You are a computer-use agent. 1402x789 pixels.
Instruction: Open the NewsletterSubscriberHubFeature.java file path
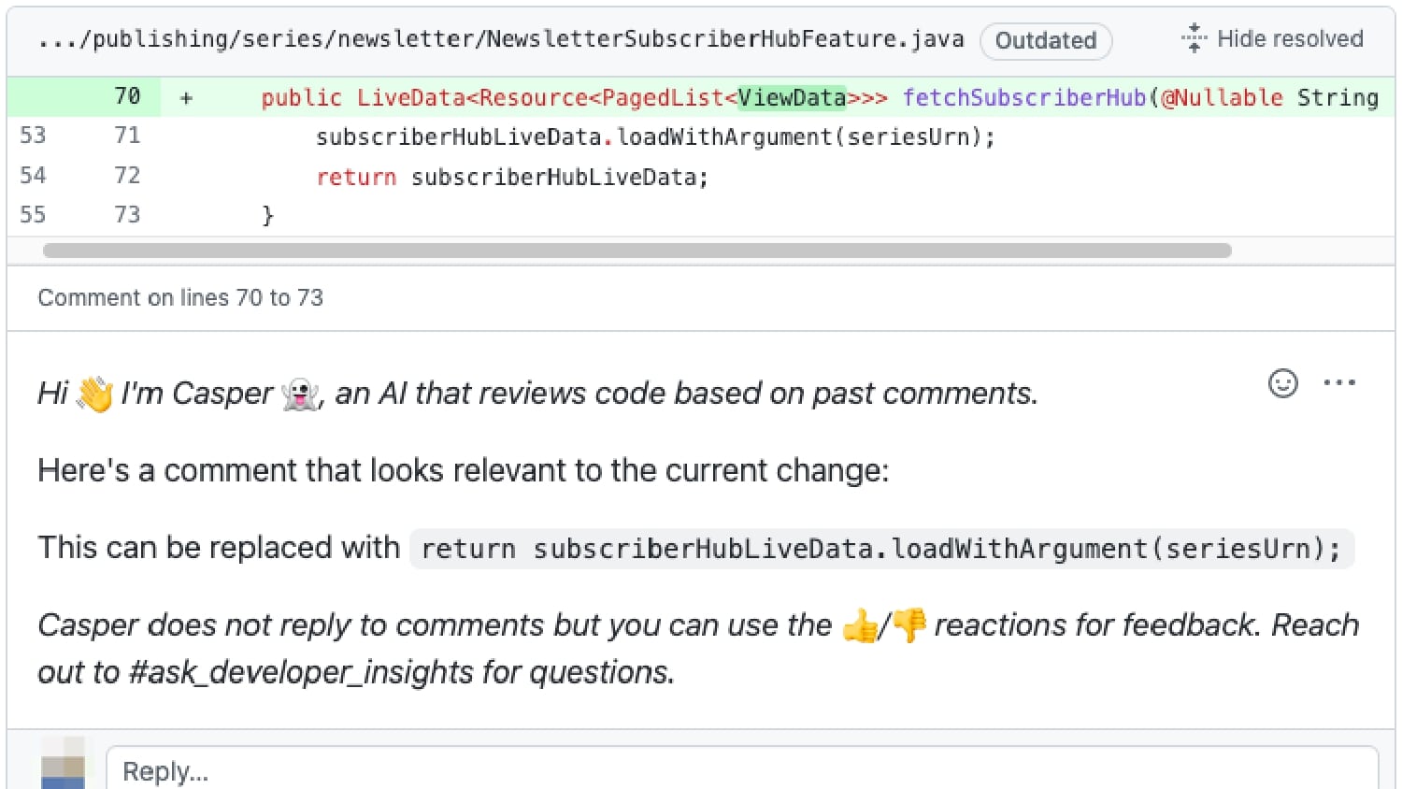(x=501, y=39)
